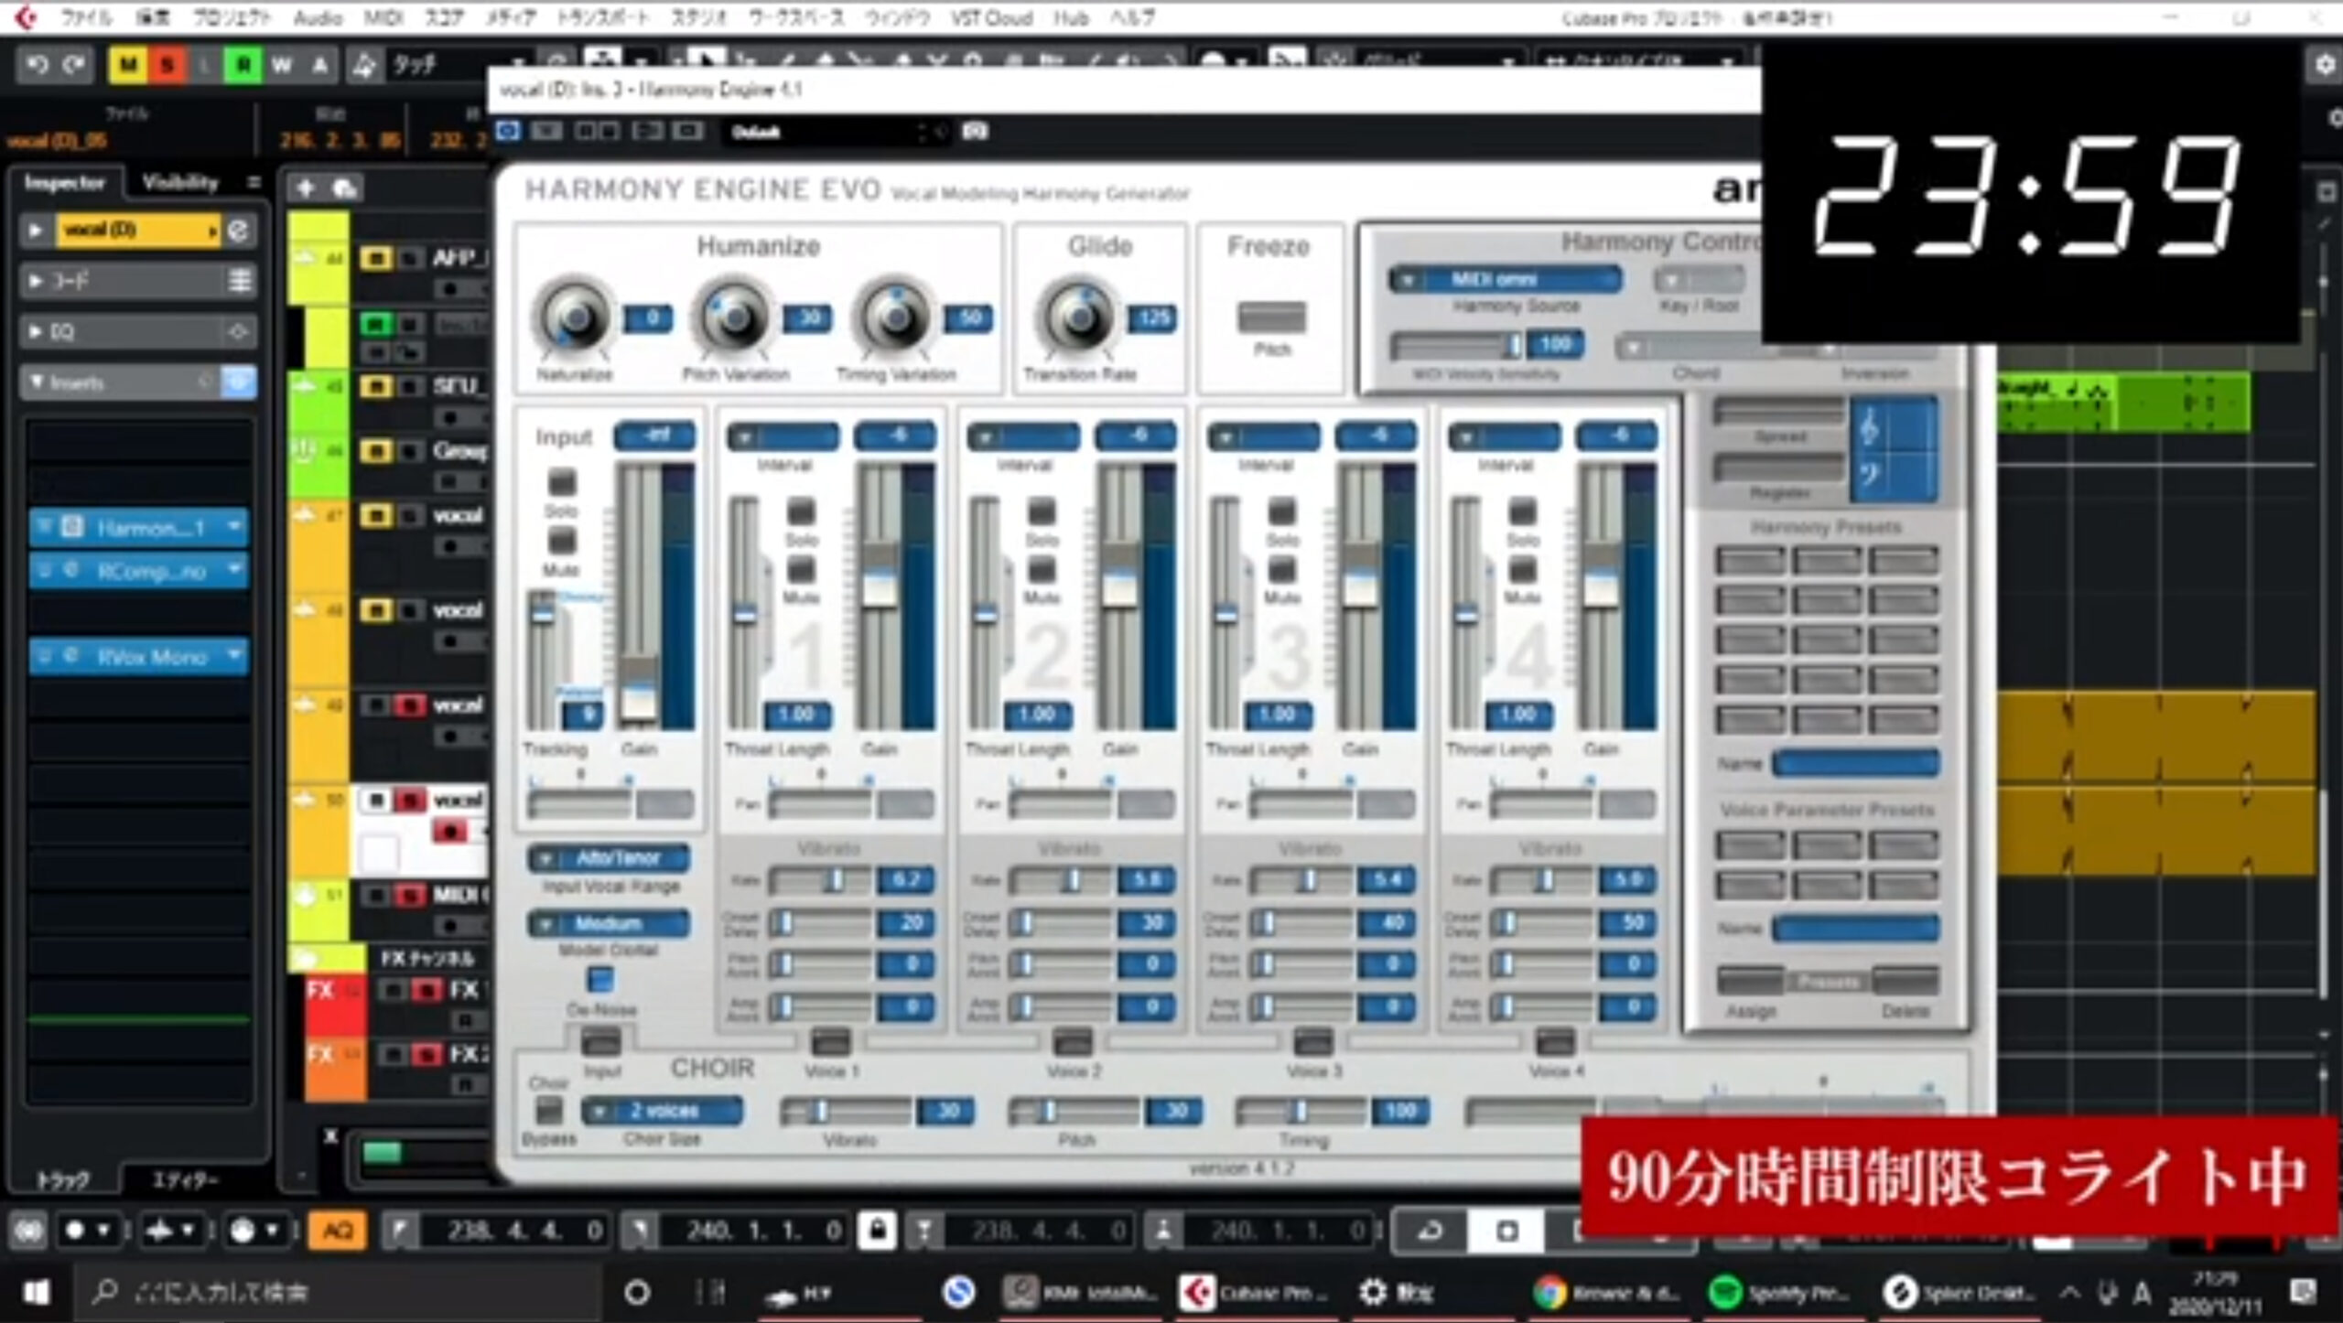This screenshot has height=1323, width=2343.
Task: Click the Inspector settings lines icon
Action: [254, 182]
